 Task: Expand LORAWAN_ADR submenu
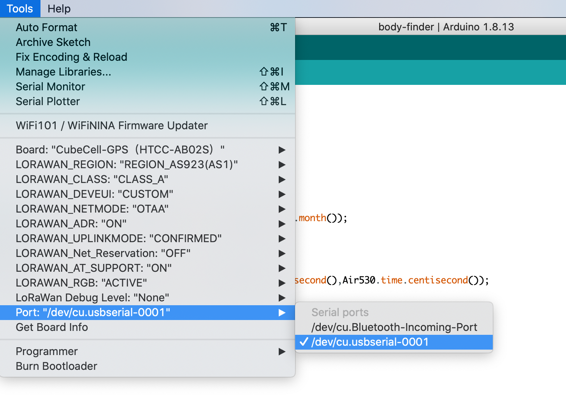[x=148, y=223]
